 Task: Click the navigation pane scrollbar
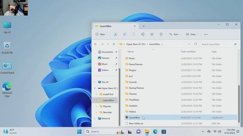tap(120, 97)
